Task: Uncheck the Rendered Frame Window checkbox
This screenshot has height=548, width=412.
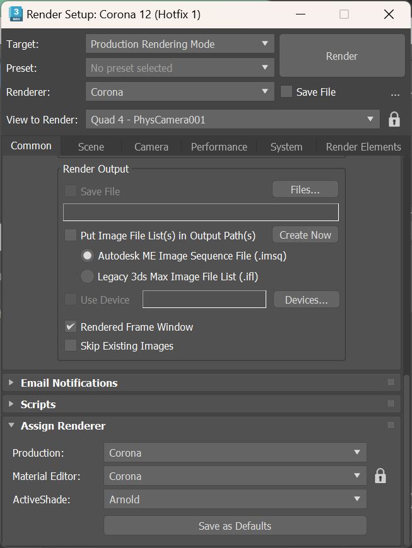Action: (71, 327)
